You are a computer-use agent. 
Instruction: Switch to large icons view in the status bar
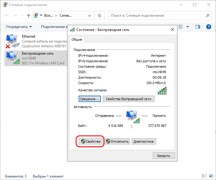(x=211, y=176)
